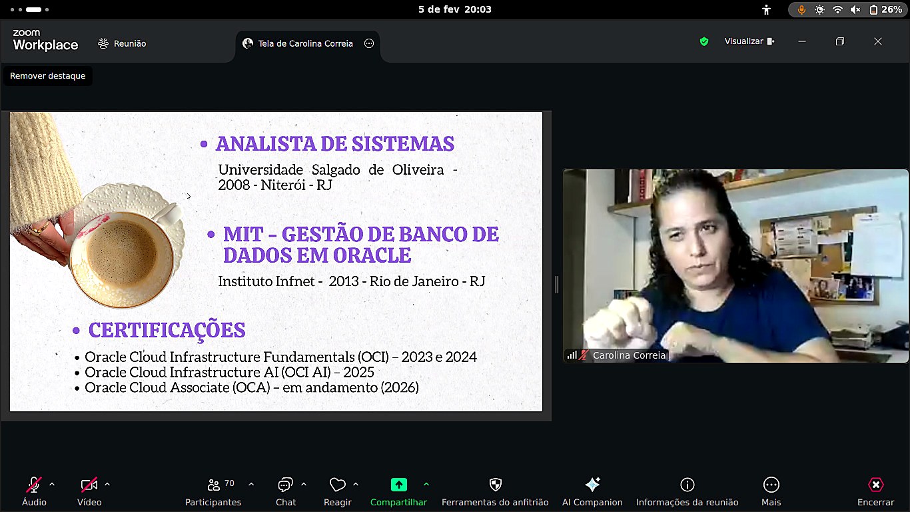The image size is (910, 512).
Task: Expand audio options chevron next to Áudio
Action: [52, 485]
